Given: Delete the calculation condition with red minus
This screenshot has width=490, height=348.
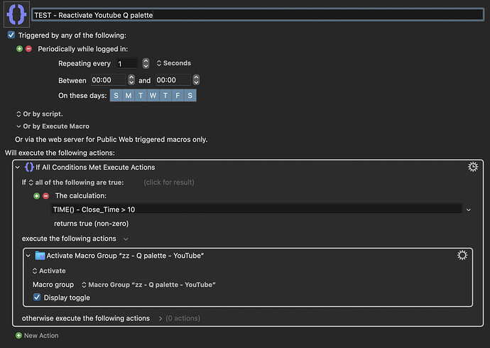Looking at the screenshot, I should click(45, 195).
